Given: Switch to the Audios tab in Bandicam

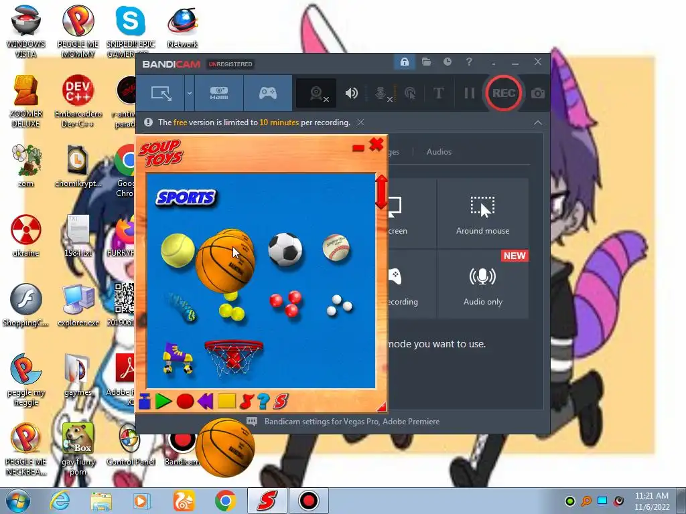Looking at the screenshot, I should 439,152.
